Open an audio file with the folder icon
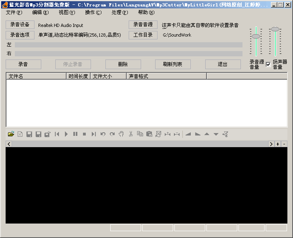Image resolution: width=293 pixels, height=238 pixels. [x=11, y=134]
